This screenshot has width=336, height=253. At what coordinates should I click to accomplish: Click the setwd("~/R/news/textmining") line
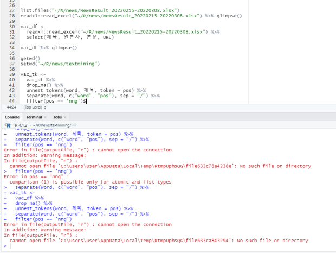coord(60,64)
